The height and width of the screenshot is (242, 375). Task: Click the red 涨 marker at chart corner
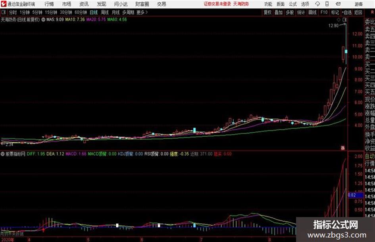343,148
